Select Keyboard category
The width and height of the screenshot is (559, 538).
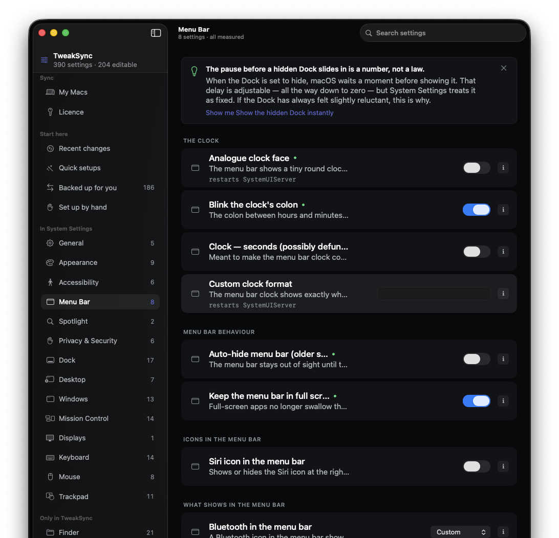(100, 457)
